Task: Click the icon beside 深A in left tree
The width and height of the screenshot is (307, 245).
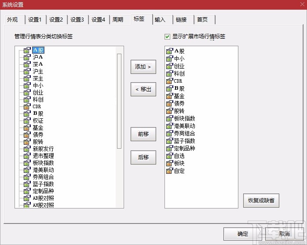Action: [27, 64]
